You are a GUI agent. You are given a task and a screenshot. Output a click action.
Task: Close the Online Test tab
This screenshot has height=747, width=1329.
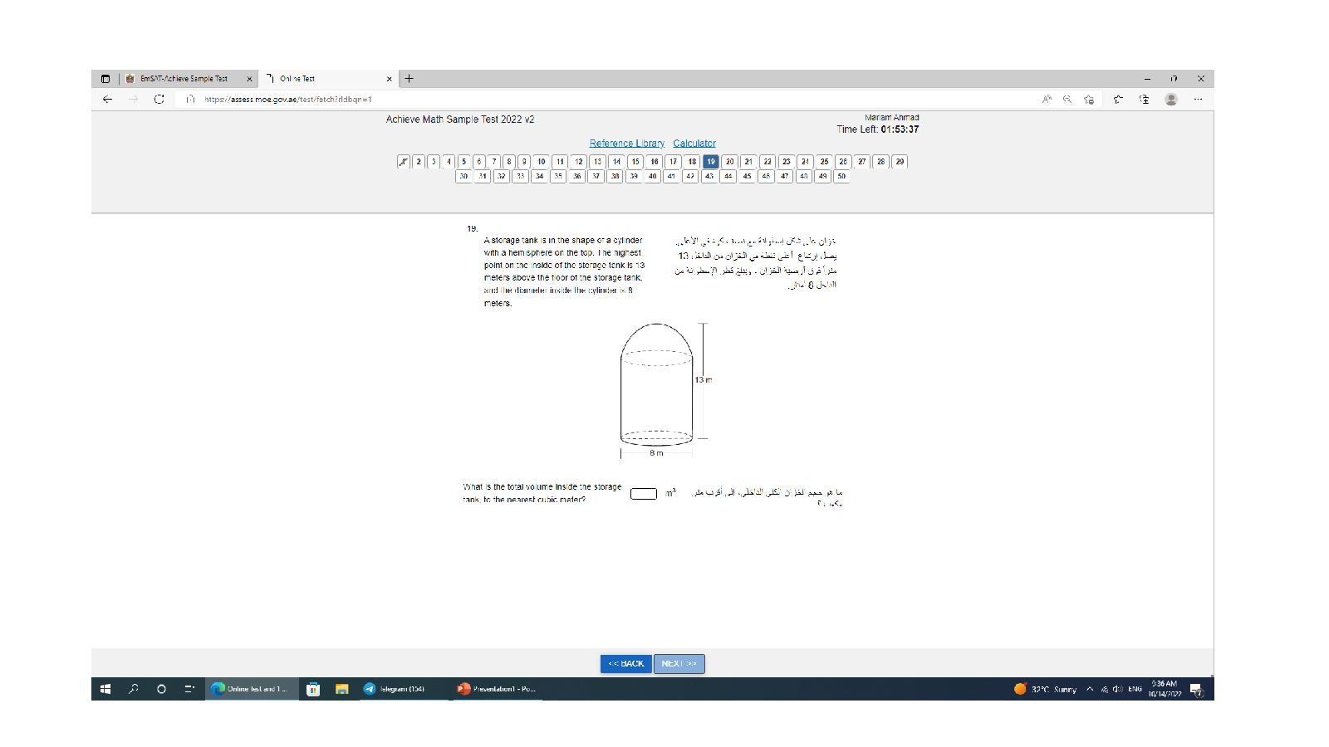[389, 79]
